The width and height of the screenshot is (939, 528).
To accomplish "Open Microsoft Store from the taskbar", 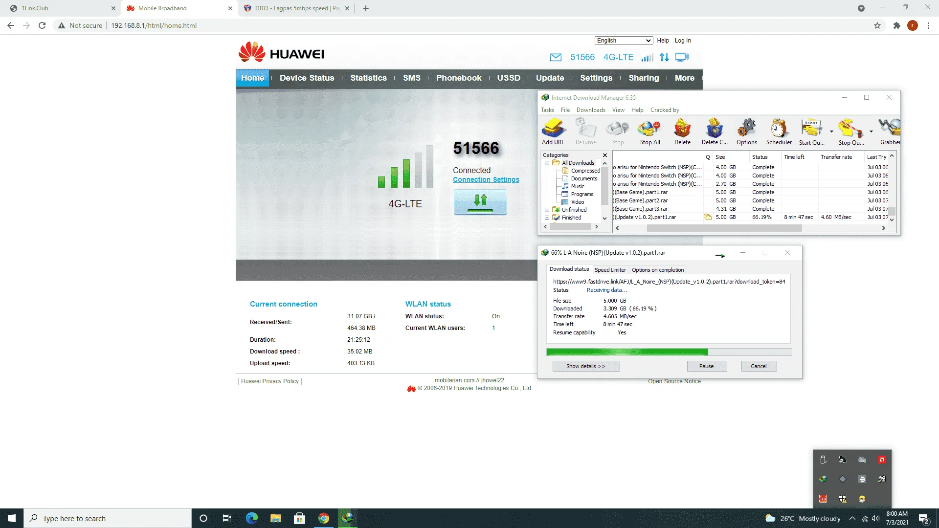I will (300, 518).
